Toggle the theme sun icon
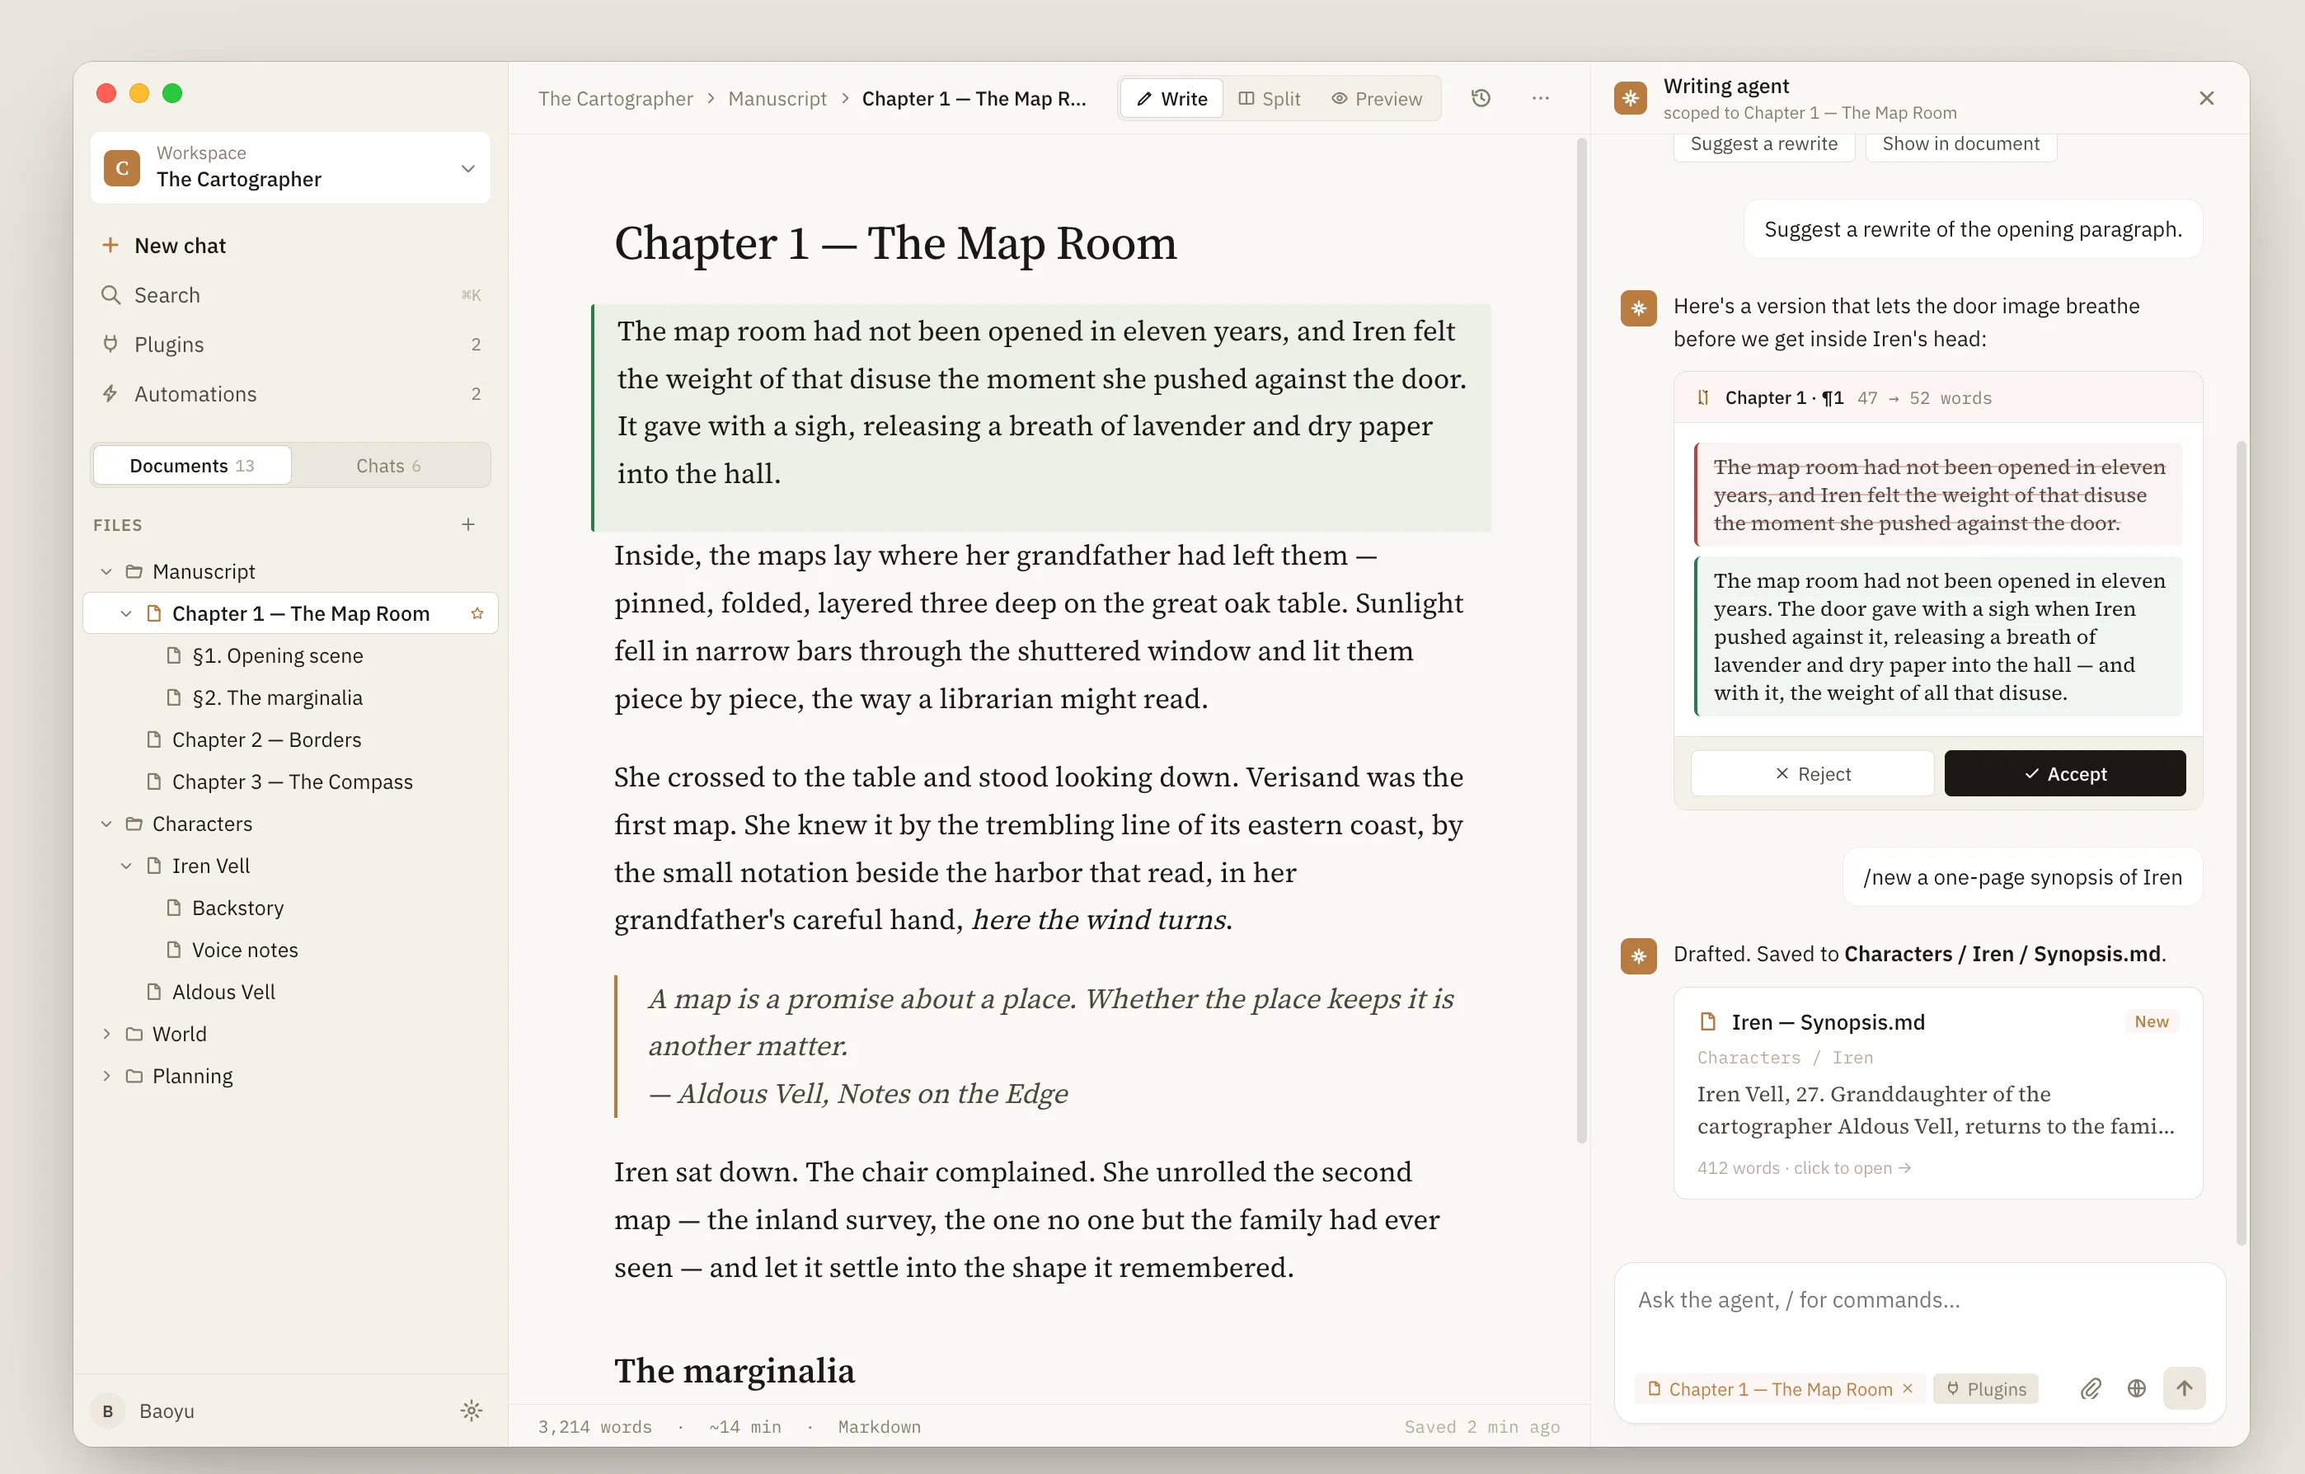The height and width of the screenshot is (1474, 2305). (x=471, y=1410)
